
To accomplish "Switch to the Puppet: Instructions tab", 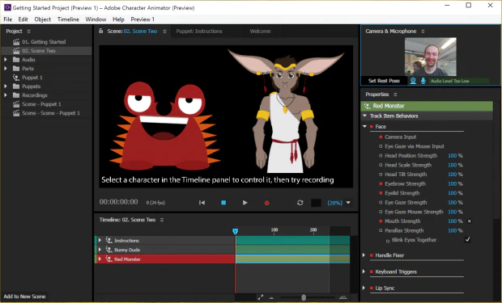I will click(199, 32).
